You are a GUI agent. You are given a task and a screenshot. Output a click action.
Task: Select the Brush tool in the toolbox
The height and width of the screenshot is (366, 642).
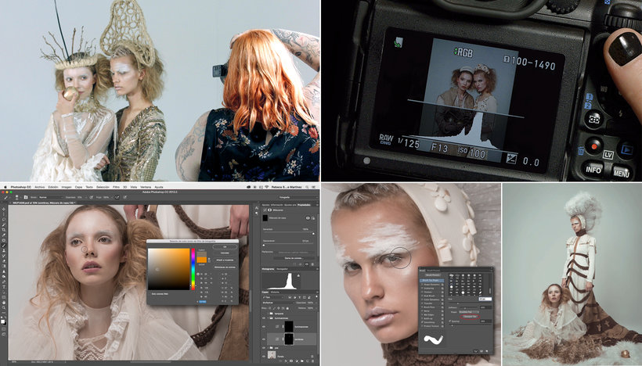(x=4, y=246)
